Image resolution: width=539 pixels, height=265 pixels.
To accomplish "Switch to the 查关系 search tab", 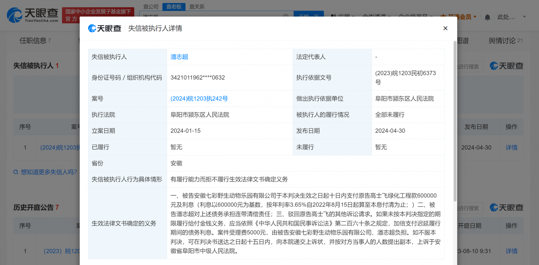I will point(197,7).
